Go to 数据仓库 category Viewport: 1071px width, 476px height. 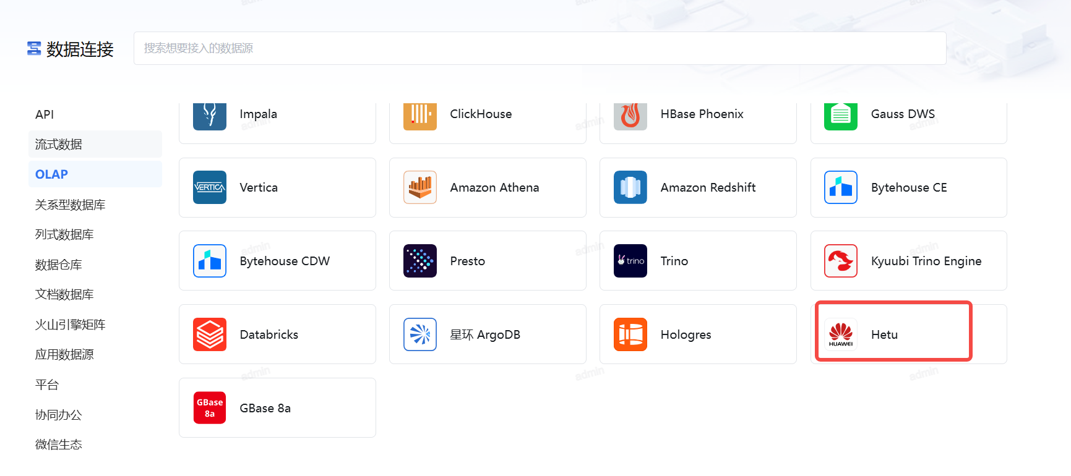(x=59, y=265)
